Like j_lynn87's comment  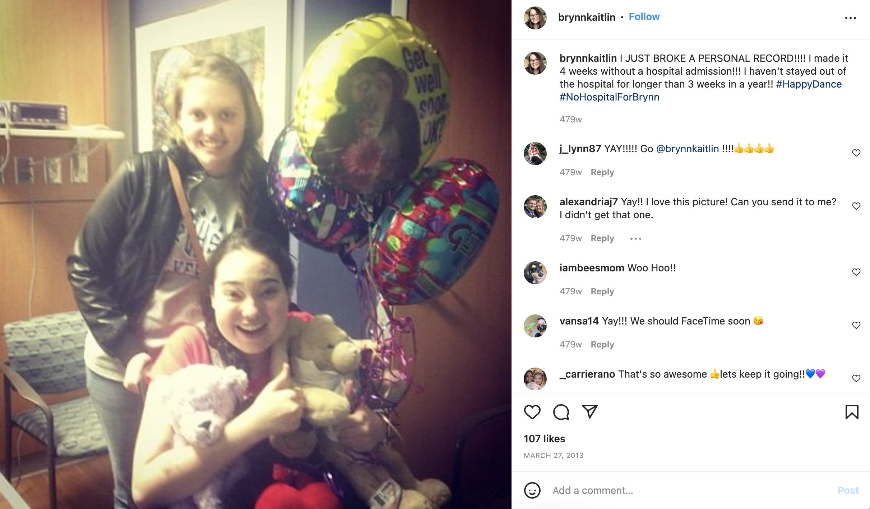tap(856, 153)
